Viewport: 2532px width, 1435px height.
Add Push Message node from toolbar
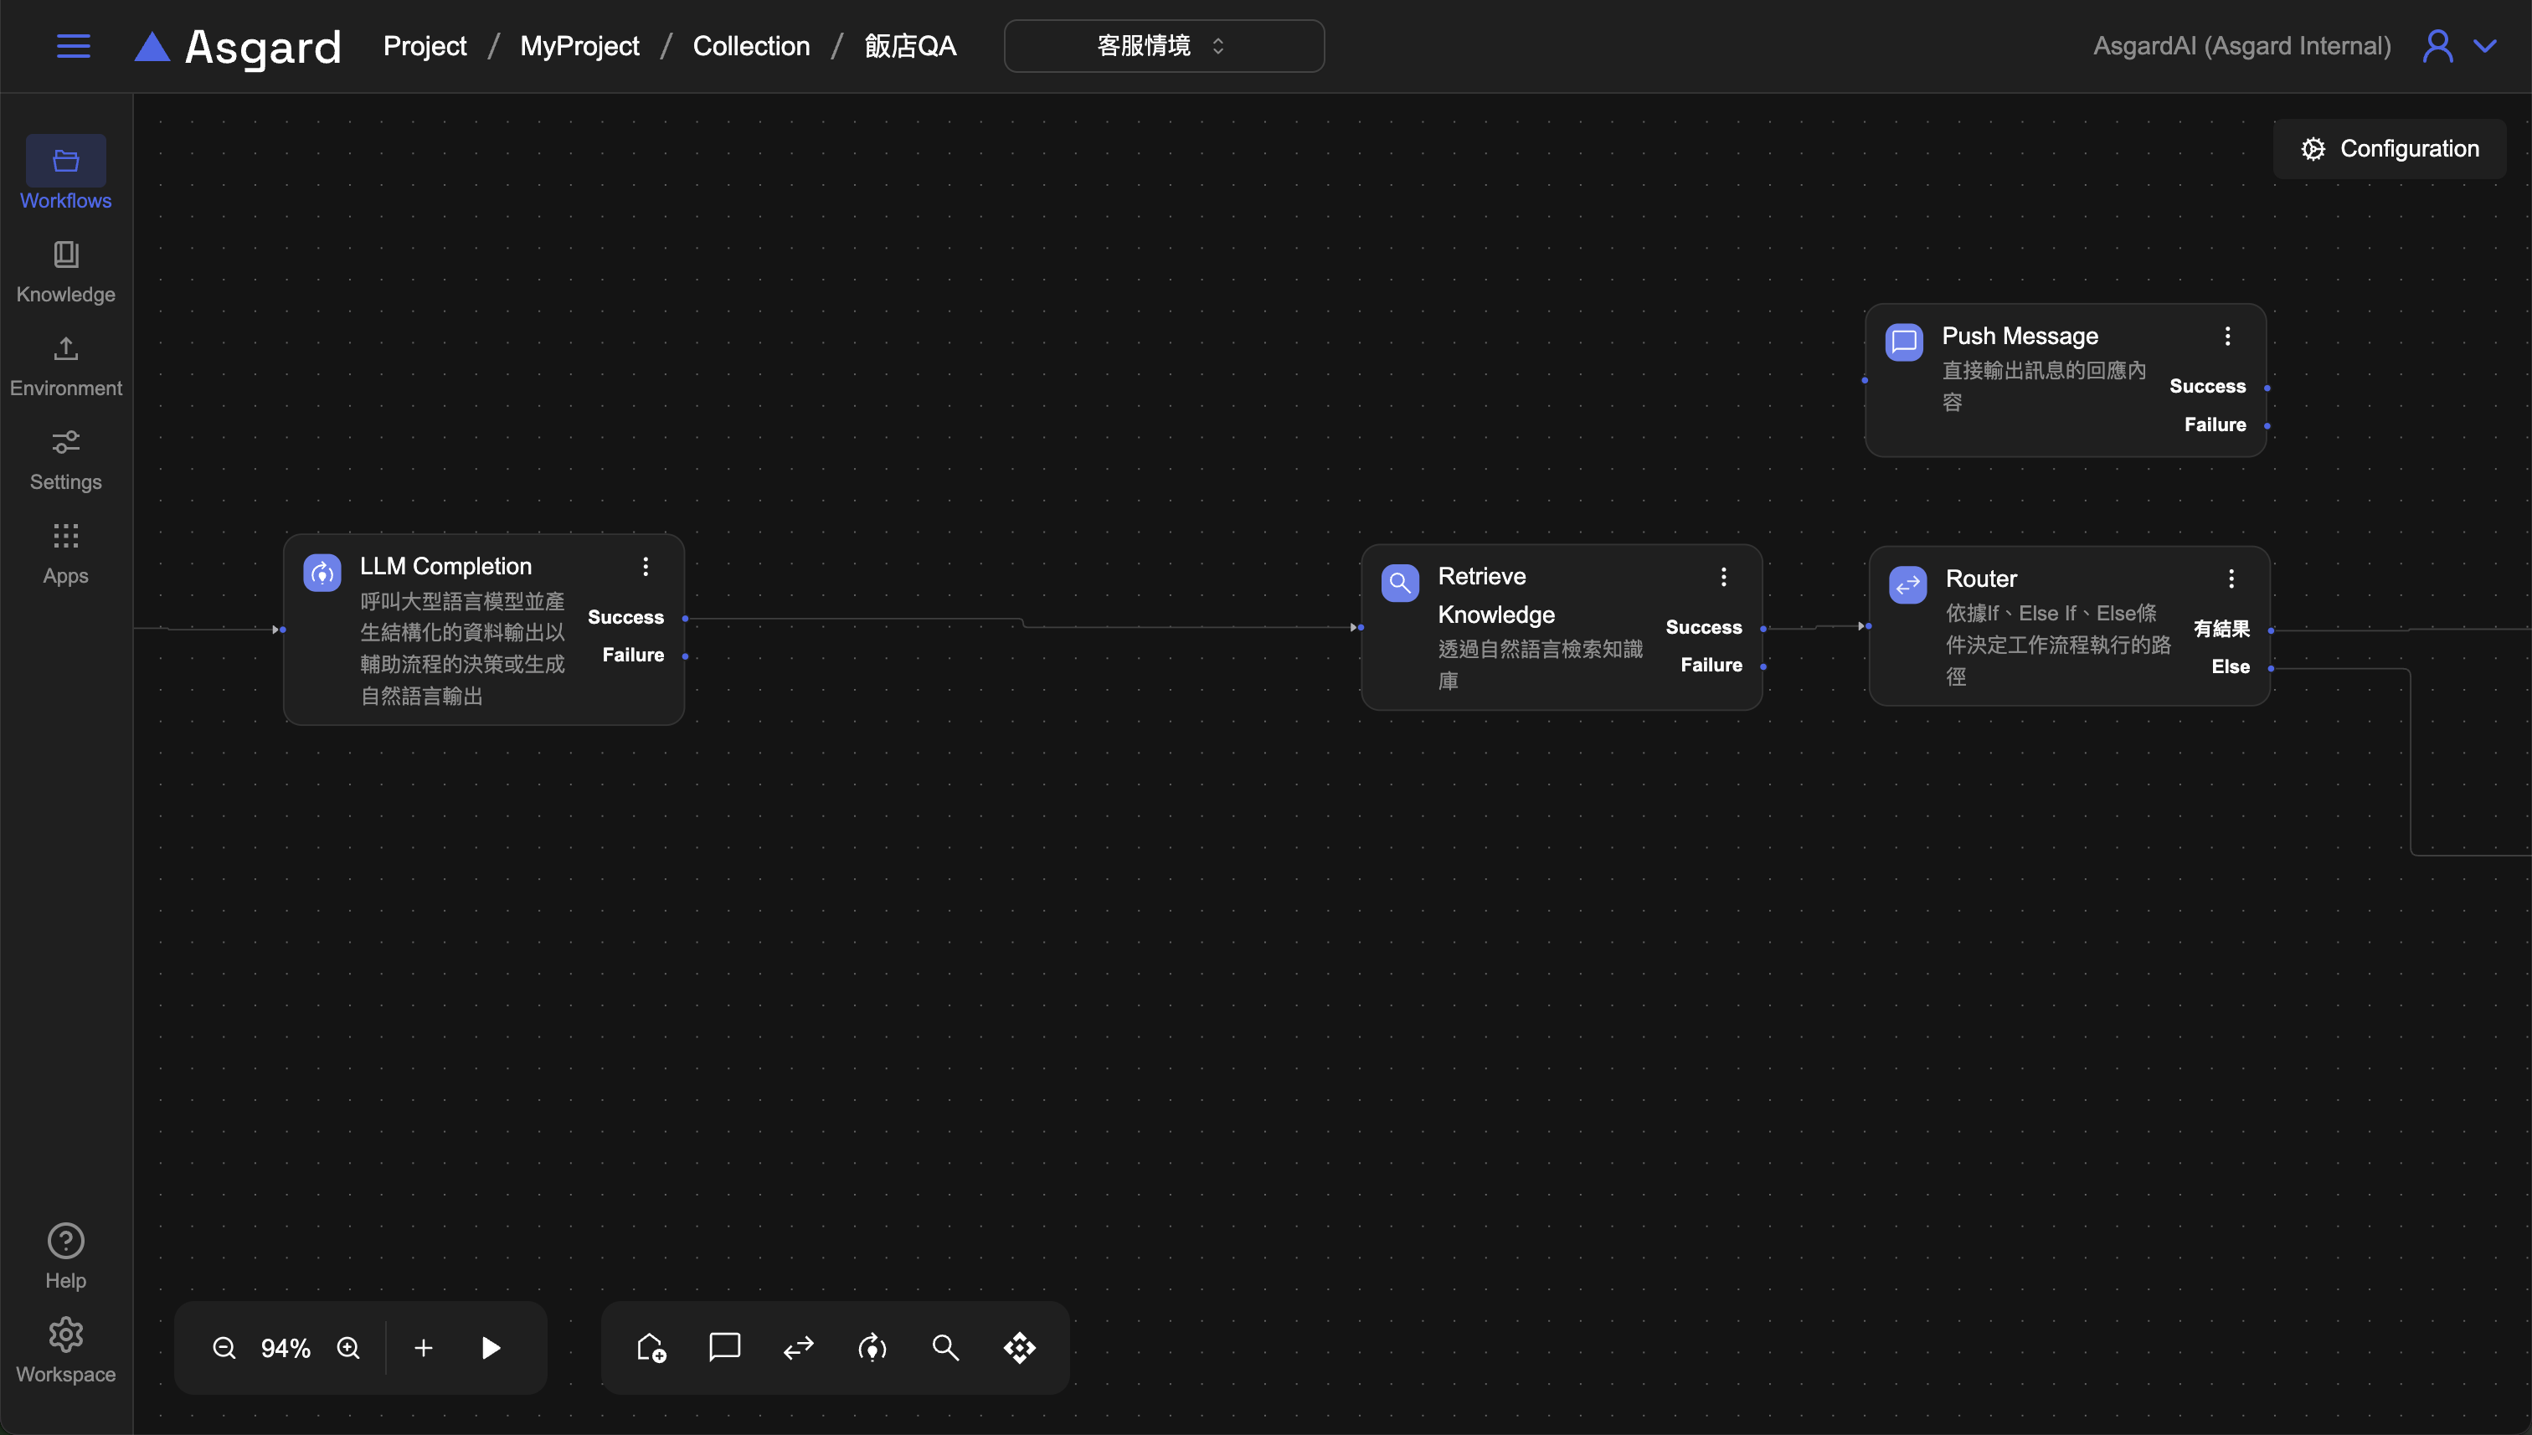click(724, 1346)
